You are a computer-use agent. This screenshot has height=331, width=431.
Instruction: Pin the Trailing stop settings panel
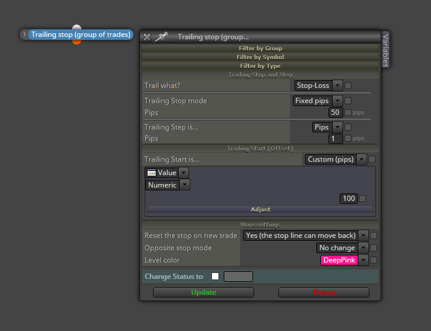[161, 37]
